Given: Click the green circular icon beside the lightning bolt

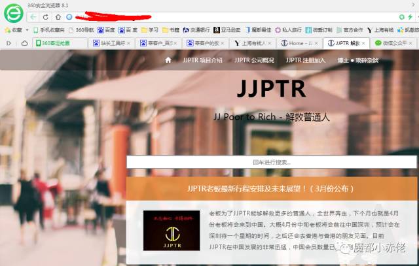Looking at the screenshot, I should [401, 17].
